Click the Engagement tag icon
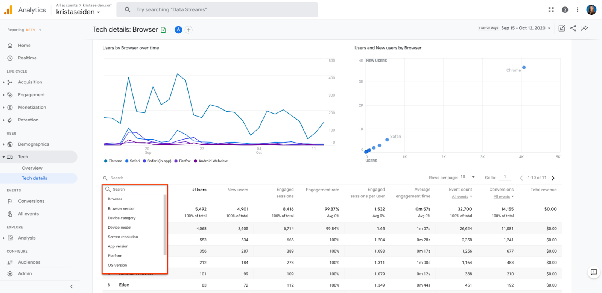The height and width of the screenshot is (293, 602). pos(10,95)
